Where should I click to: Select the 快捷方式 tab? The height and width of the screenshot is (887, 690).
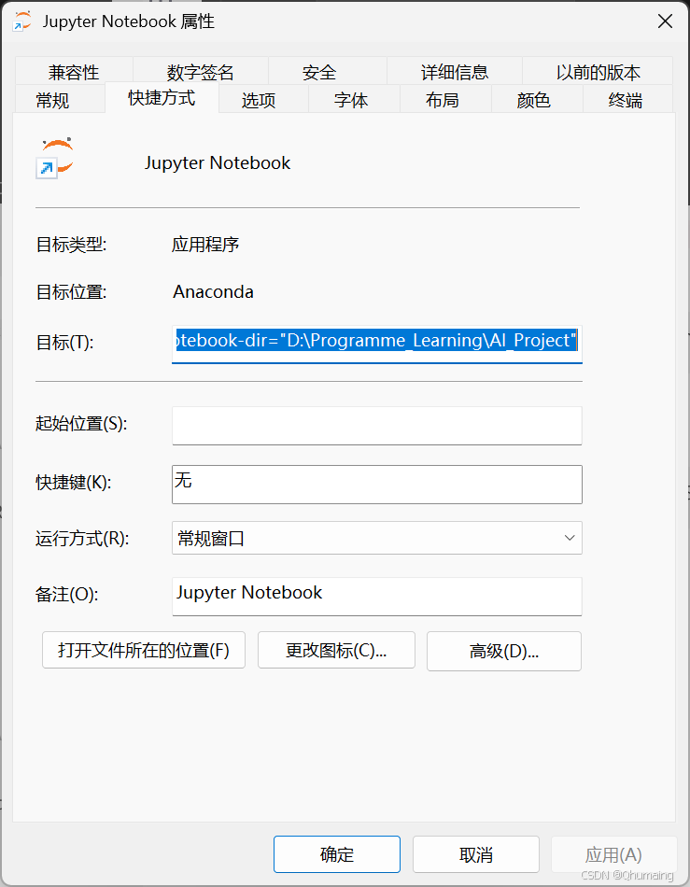pyautogui.click(x=162, y=98)
